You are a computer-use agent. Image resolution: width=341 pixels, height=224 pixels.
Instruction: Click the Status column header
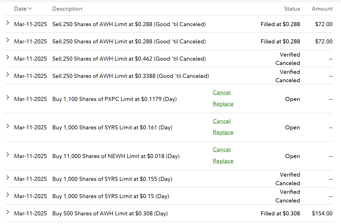point(292,9)
